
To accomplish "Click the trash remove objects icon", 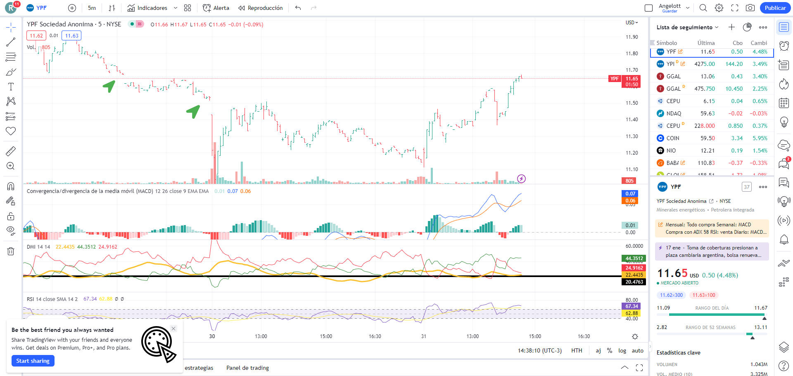I will pyautogui.click(x=11, y=251).
